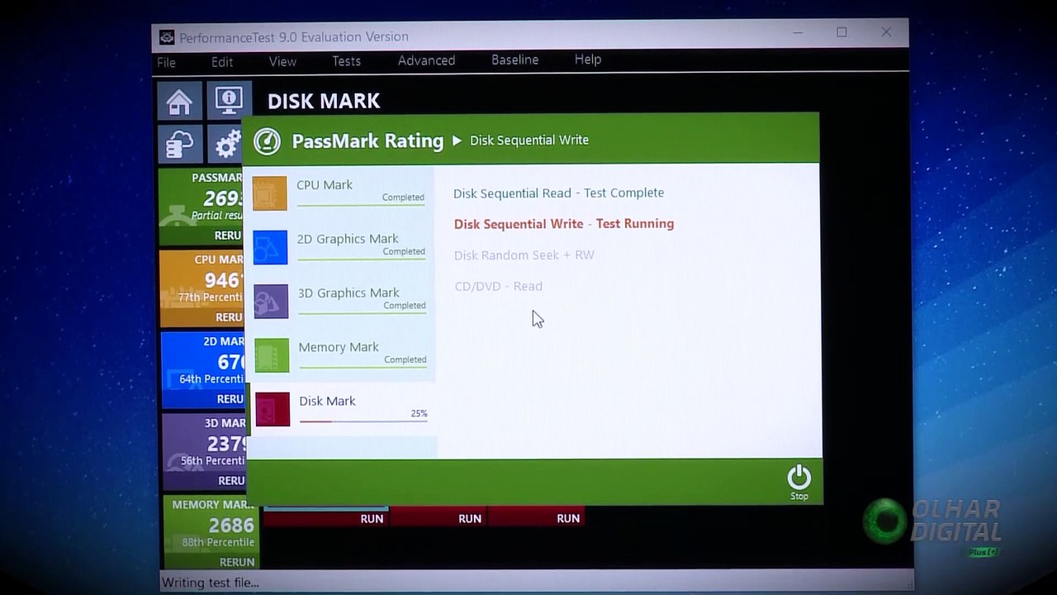Image resolution: width=1057 pixels, height=595 pixels.
Task: Open the File menu
Action: coord(166,62)
